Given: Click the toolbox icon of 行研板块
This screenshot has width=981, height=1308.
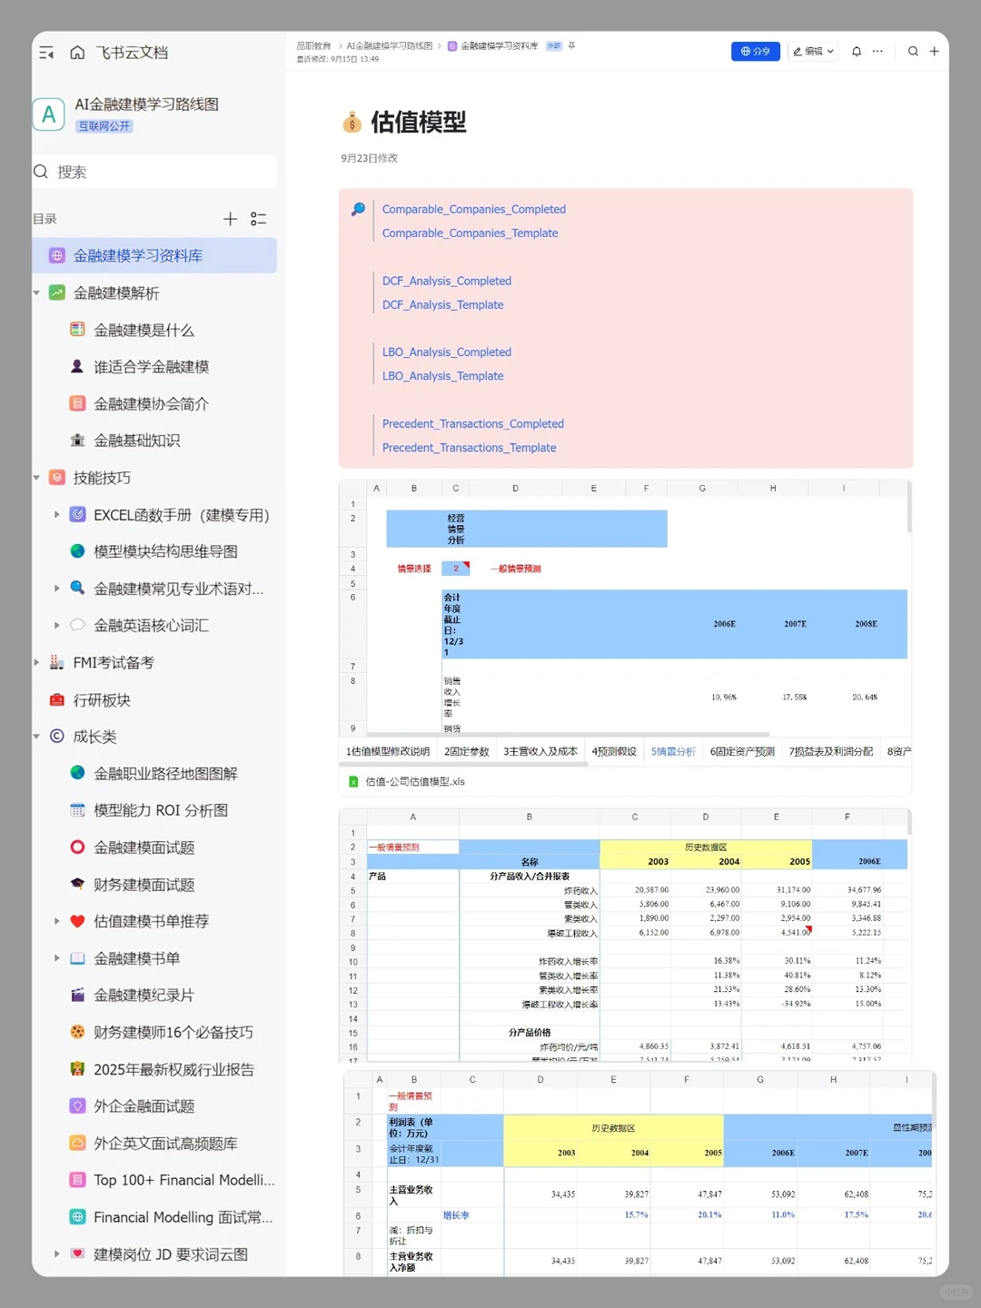Looking at the screenshot, I should [56, 699].
